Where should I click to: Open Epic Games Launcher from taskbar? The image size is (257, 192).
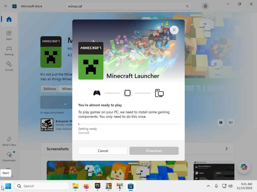pyautogui.click(x=98, y=186)
